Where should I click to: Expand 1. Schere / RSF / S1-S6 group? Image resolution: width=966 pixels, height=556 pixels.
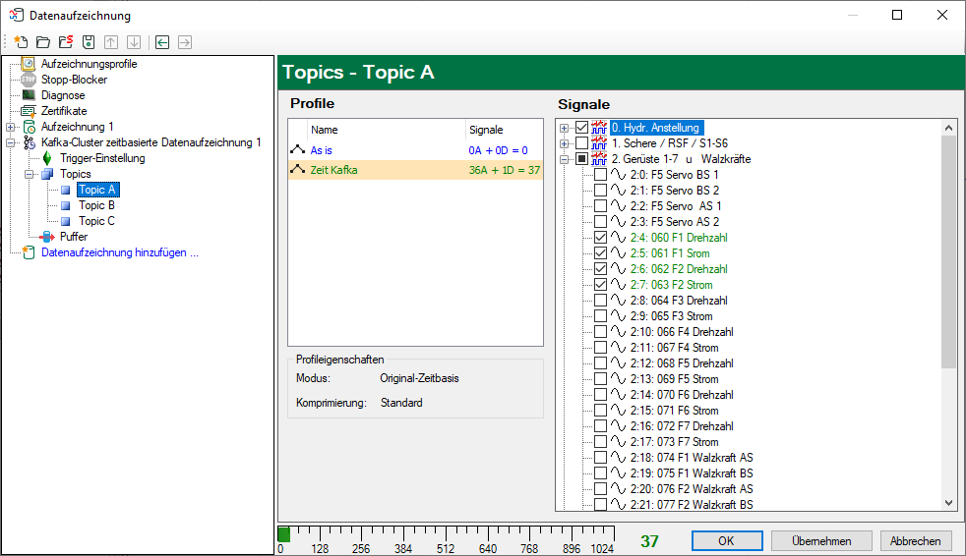tap(565, 143)
